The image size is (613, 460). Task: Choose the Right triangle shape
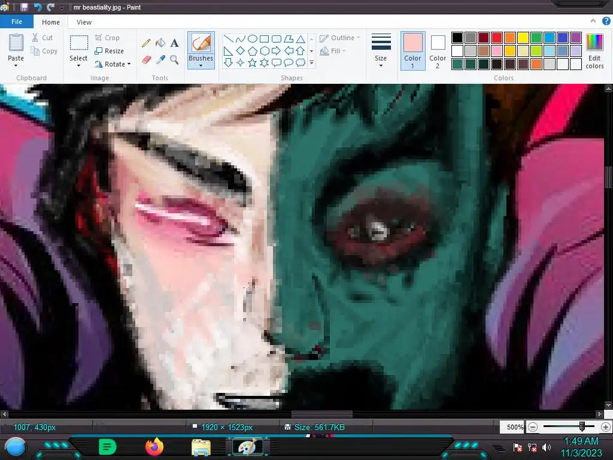[228, 51]
